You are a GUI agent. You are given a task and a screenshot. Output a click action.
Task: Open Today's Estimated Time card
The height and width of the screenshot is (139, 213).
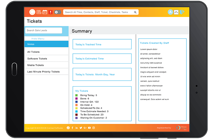coord(102,59)
